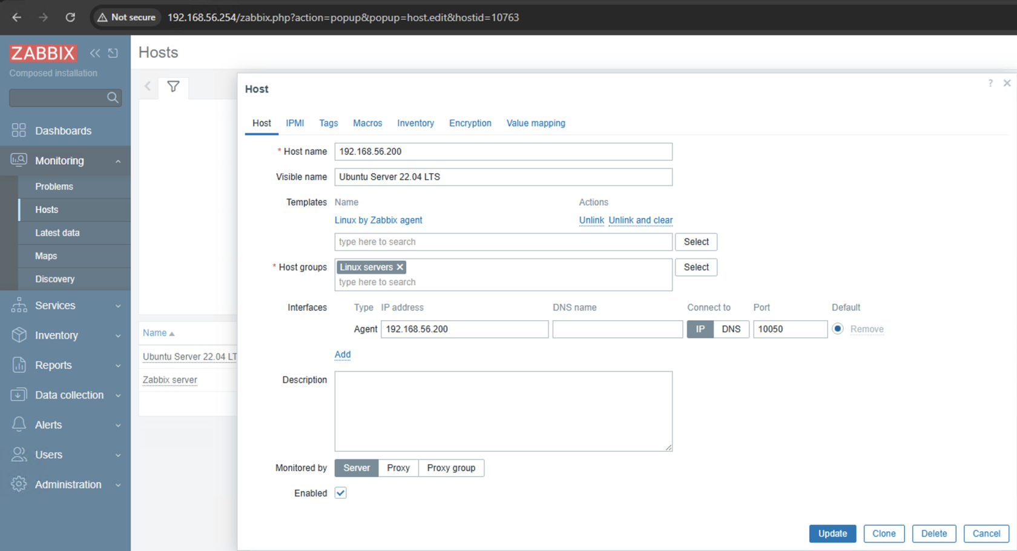Click the previous arrow beside the filter
Screen dimensions: 1017x551
coord(148,87)
